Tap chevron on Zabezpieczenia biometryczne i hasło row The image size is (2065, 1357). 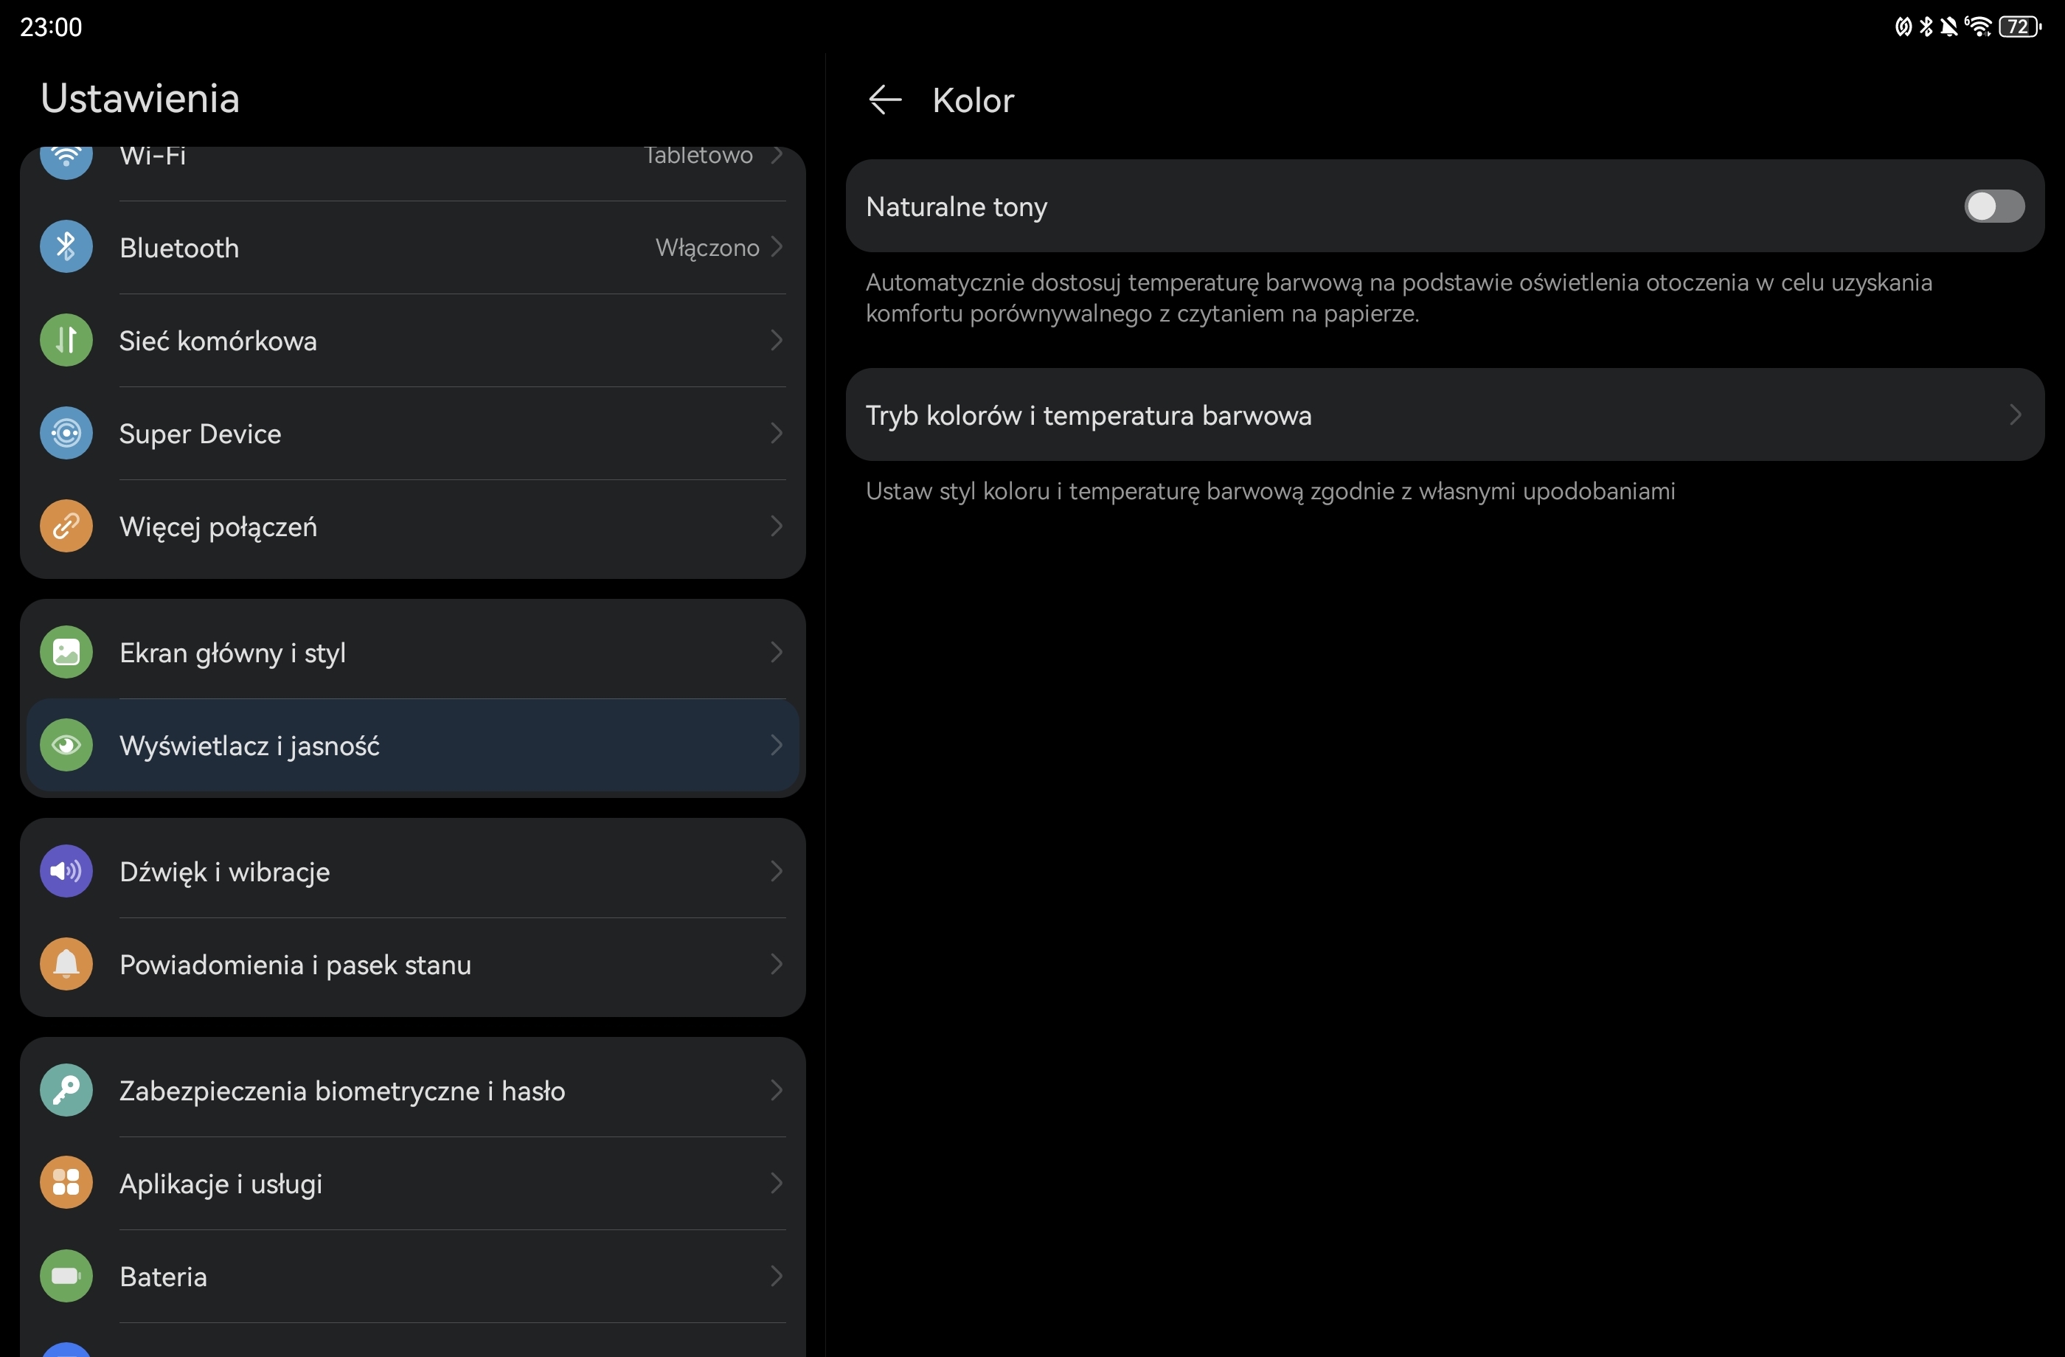coord(777,1090)
